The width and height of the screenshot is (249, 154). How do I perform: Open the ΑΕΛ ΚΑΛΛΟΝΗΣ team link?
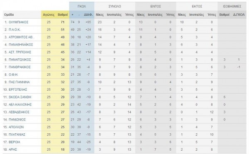[x=20, y=105]
